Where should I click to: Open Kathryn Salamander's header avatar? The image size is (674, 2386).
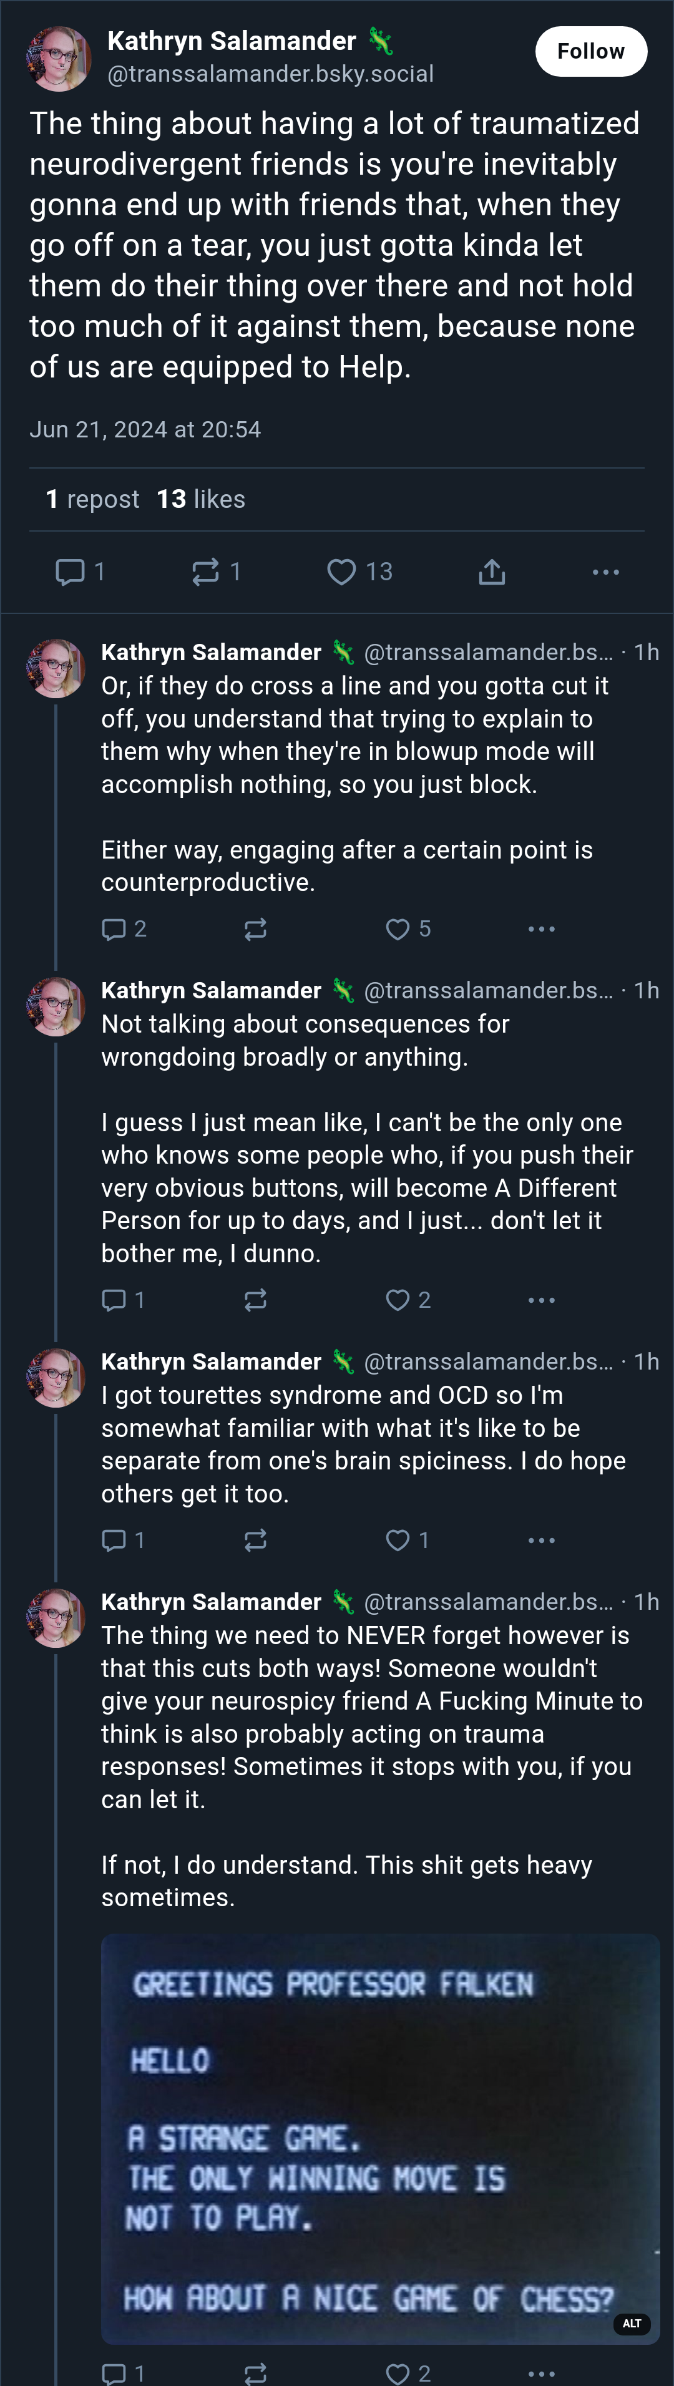pos(58,59)
